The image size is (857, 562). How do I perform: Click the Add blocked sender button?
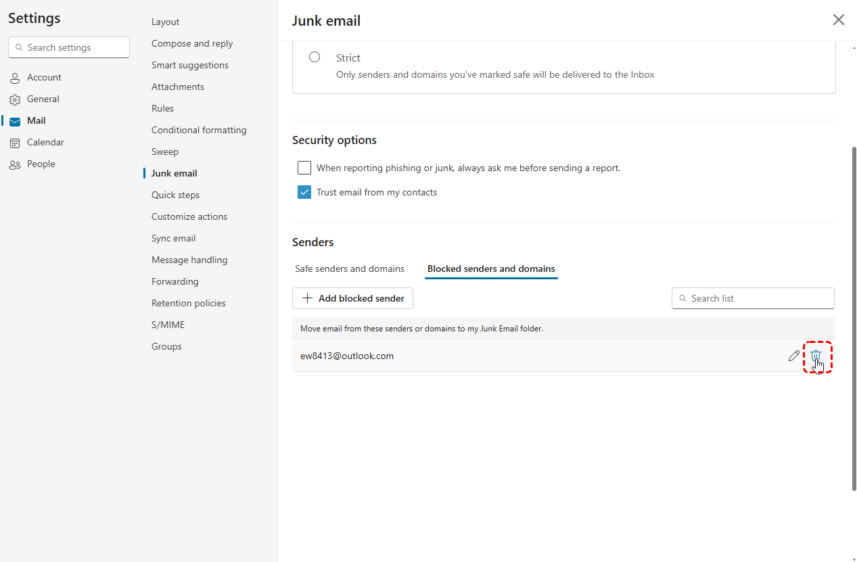coord(352,298)
